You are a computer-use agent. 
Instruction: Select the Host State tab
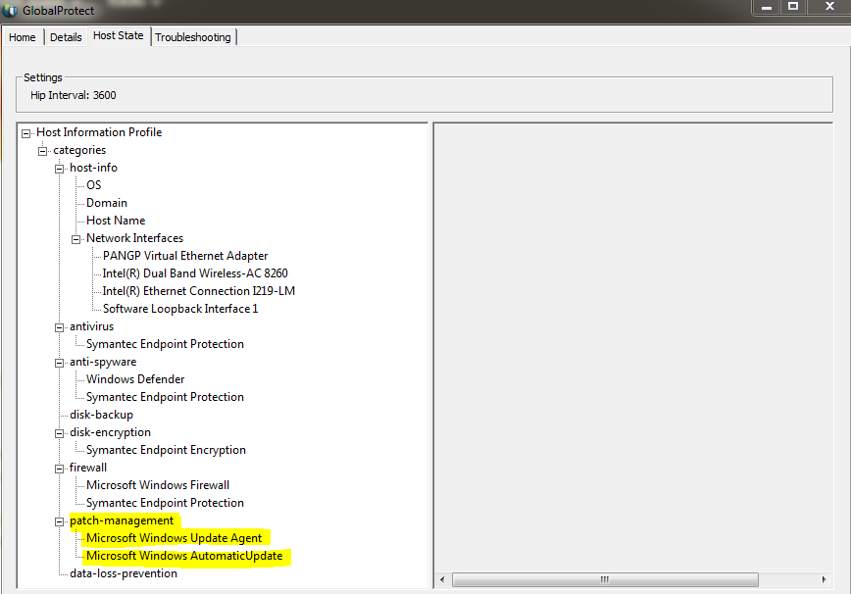(x=119, y=36)
